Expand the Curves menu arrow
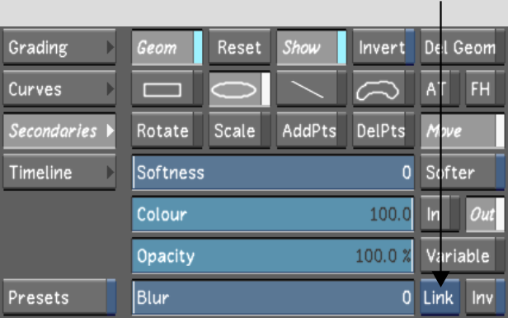Image resolution: width=508 pixels, height=318 pixels. 111,89
